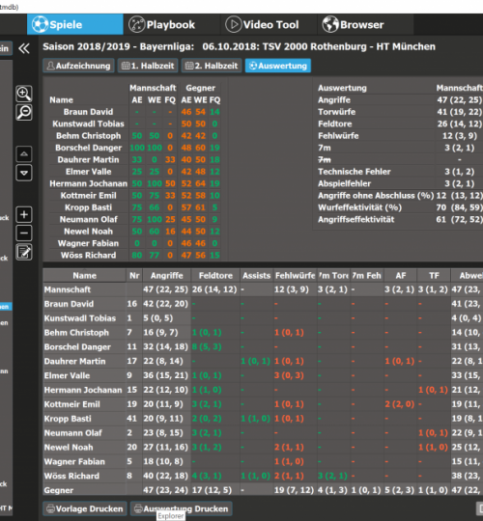Click the Vorlage Drucken button
This screenshot has height=521, width=483.
pyautogui.click(x=85, y=508)
